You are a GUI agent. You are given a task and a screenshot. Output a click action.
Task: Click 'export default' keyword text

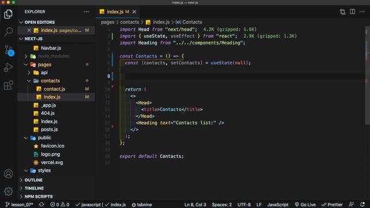[138, 157]
